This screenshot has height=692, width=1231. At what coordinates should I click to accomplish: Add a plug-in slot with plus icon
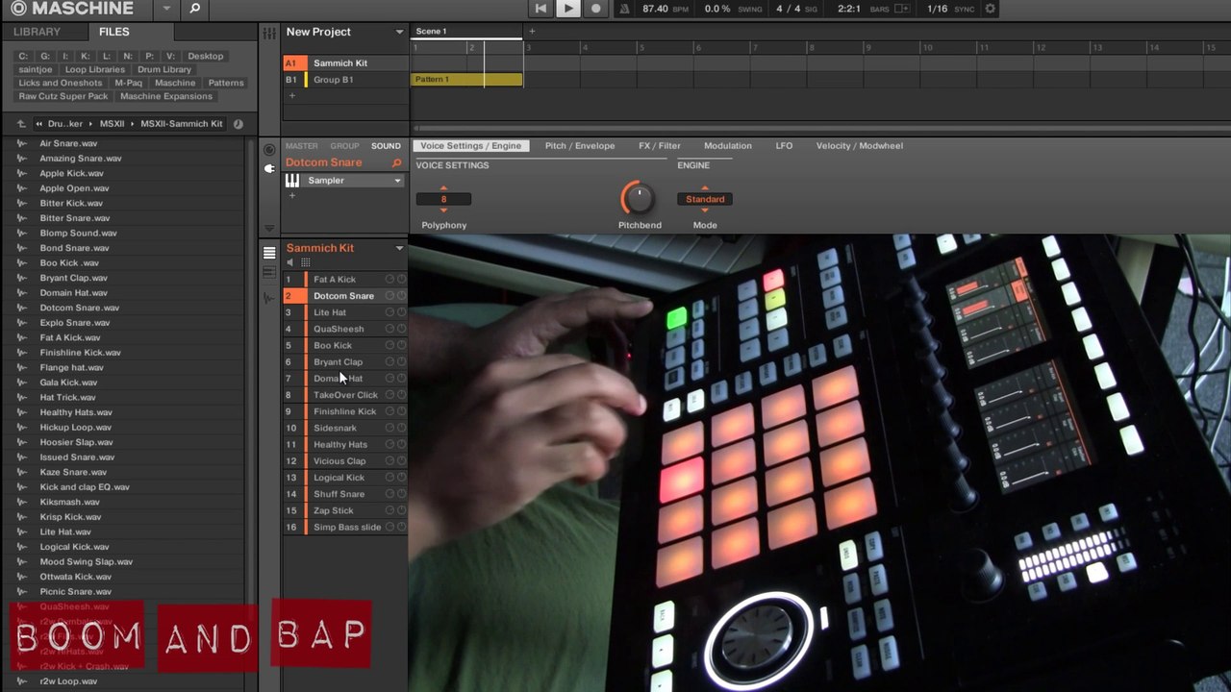click(292, 195)
